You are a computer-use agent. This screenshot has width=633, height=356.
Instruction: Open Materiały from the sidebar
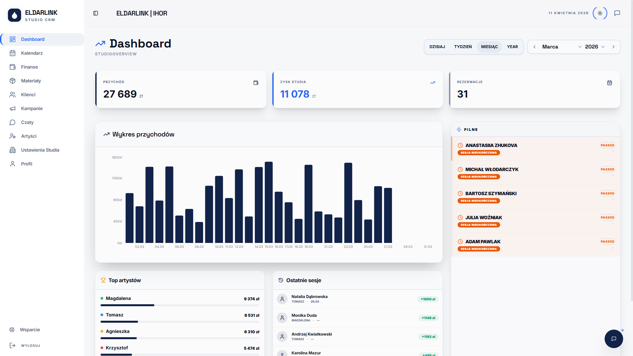pyautogui.click(x=13, y=81)
